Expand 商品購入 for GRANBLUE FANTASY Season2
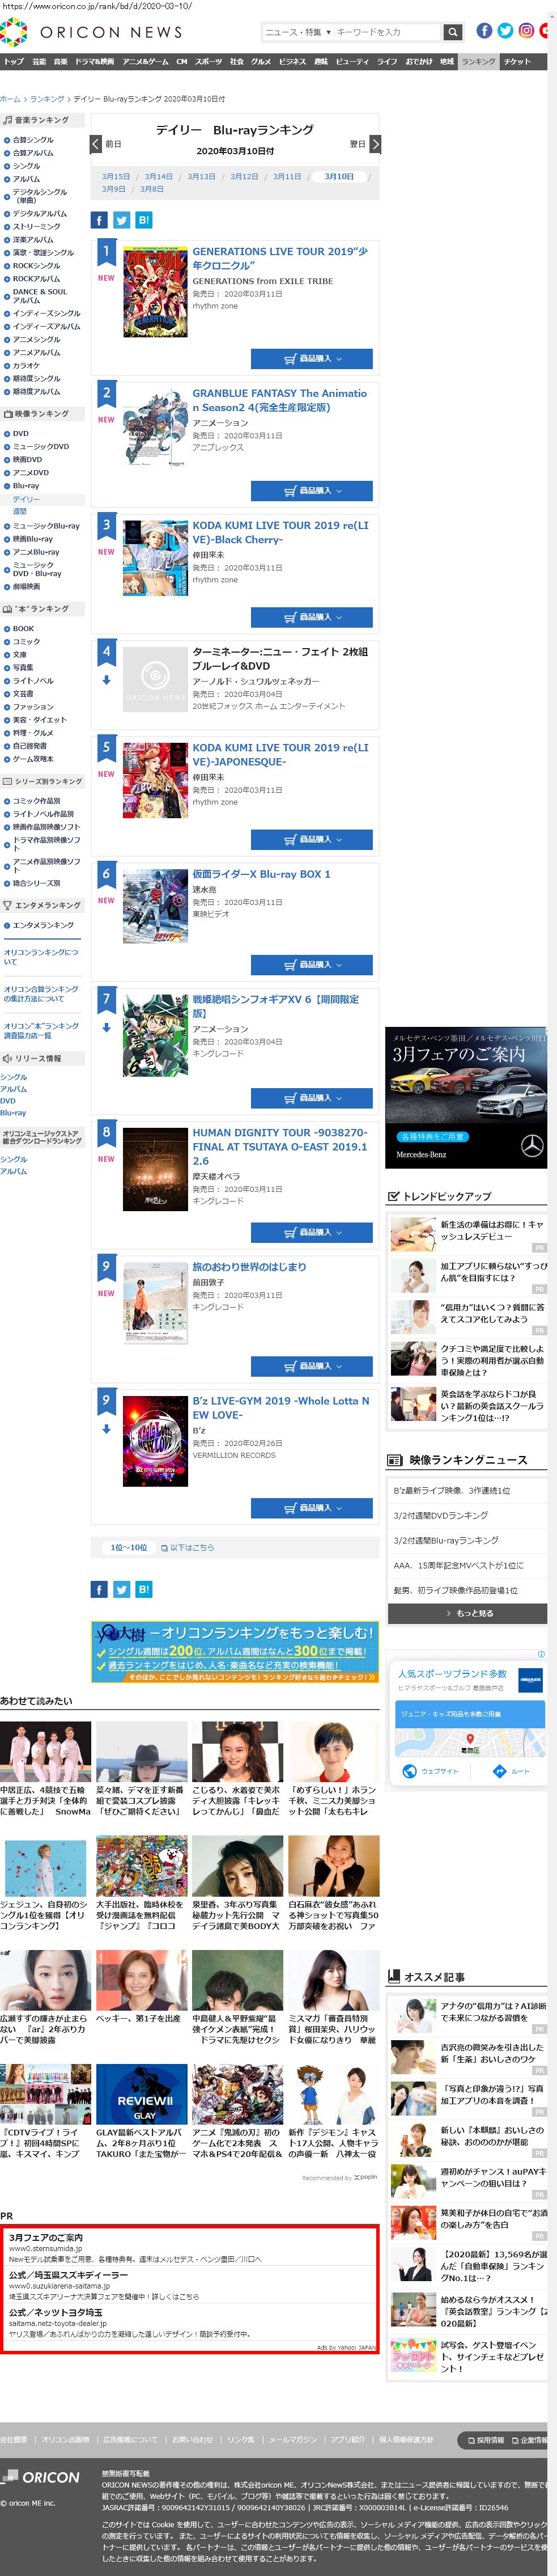The height and width of the screenshot is (2576, 557). [x=311, y=490]
